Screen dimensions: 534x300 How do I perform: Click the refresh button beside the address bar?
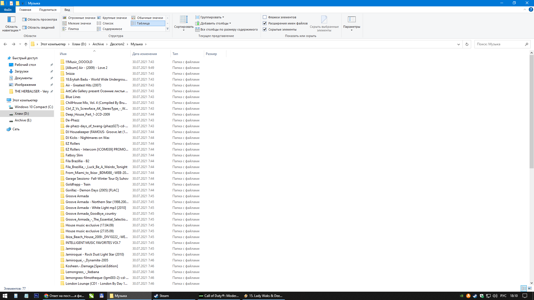click(467, 44)
